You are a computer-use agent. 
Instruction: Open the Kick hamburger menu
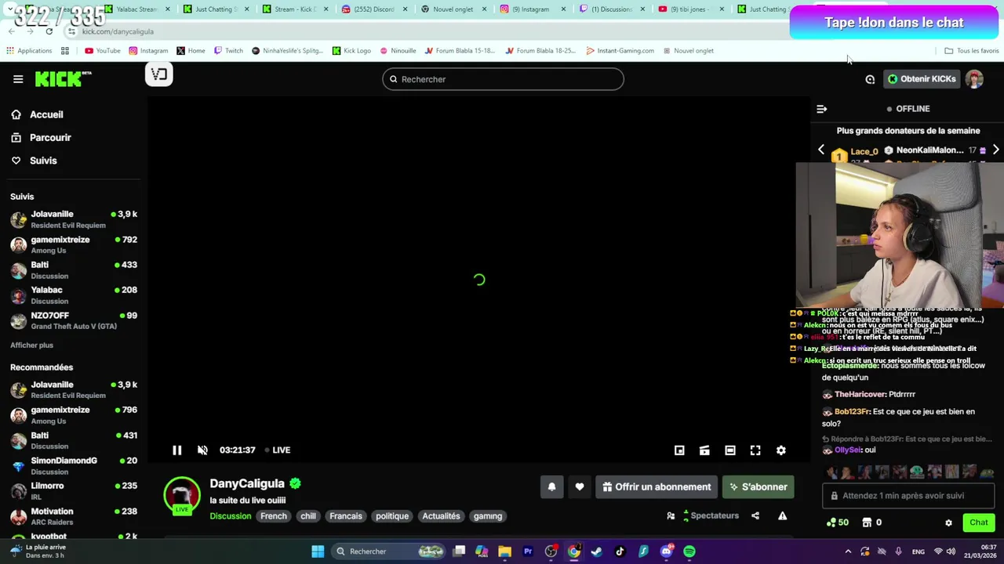click(18, 79)
